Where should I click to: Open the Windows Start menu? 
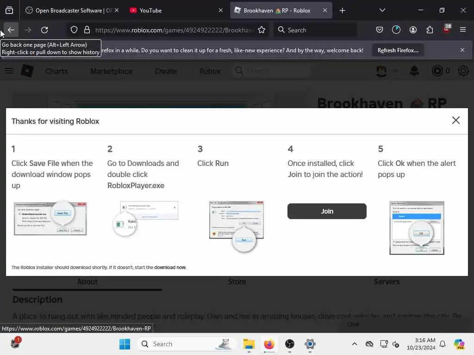(125, 344)
